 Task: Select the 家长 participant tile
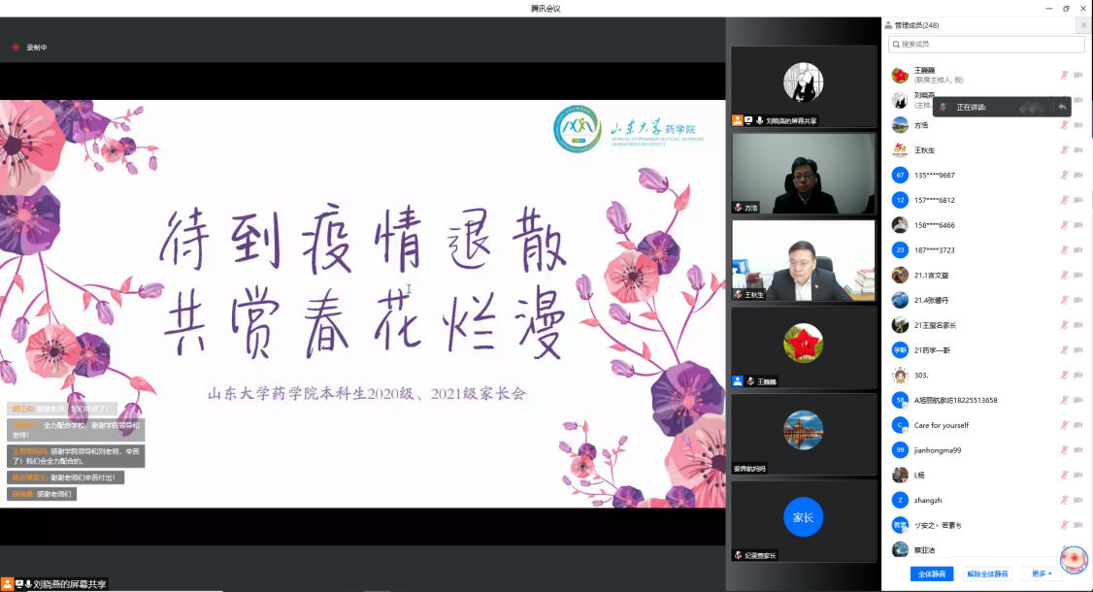tap(804, 518)
